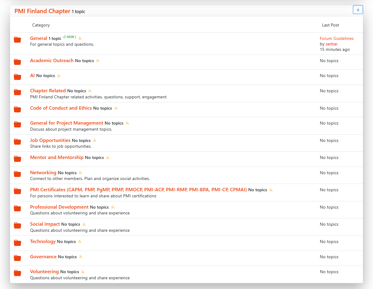This screenshot has height=289, width=373.
Task: Open General for Project Management category
Action: pyautogui.click(x=67, y=123)
